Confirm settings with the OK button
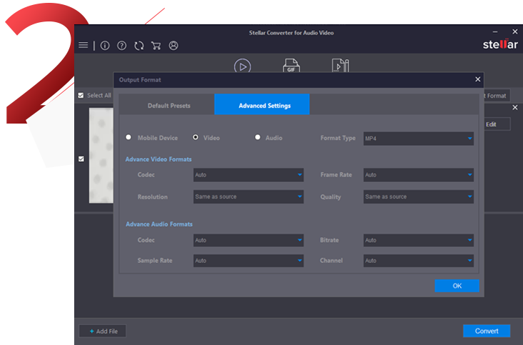 tap(457, 286)
